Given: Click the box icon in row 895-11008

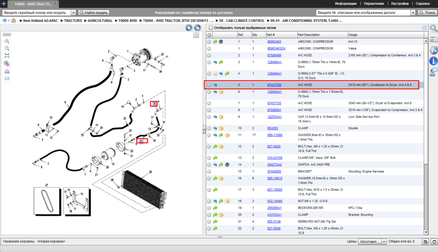Looking at the screenshot, I should point(227,135).
